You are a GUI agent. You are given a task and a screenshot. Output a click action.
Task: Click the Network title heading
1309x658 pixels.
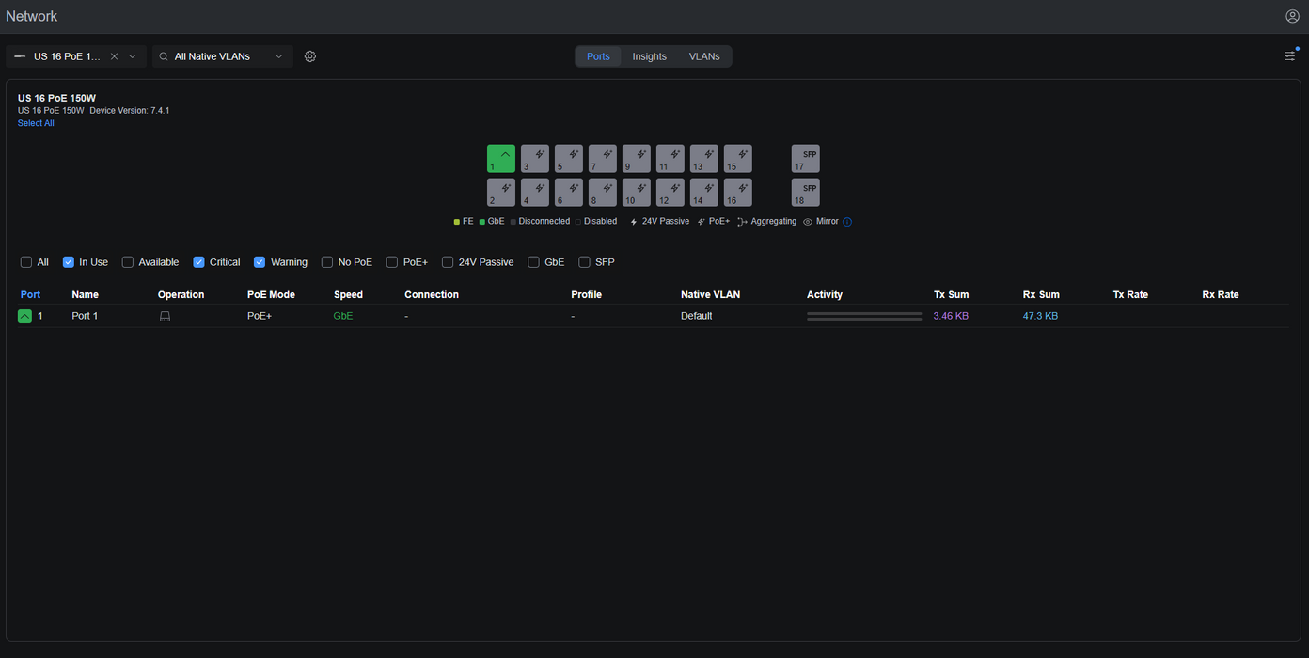click(x=32, y=16)
